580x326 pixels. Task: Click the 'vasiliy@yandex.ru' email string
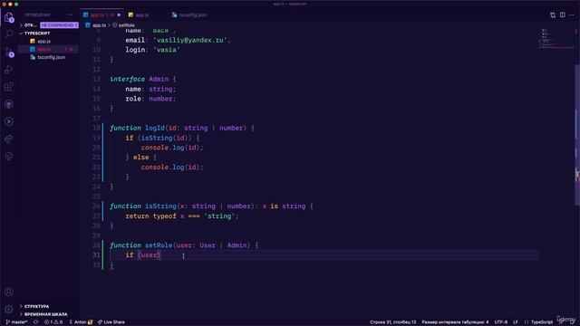pyautogui.click(x=190, y=40)
